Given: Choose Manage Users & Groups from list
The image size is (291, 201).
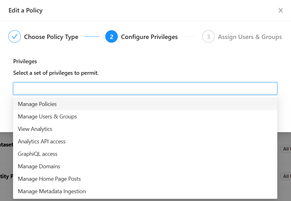Looking at the screenshot, I should point(47,117).
